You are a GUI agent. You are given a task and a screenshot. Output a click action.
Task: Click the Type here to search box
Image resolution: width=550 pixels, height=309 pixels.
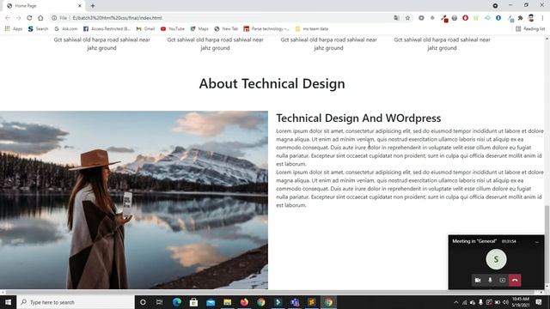click(76, 302)
